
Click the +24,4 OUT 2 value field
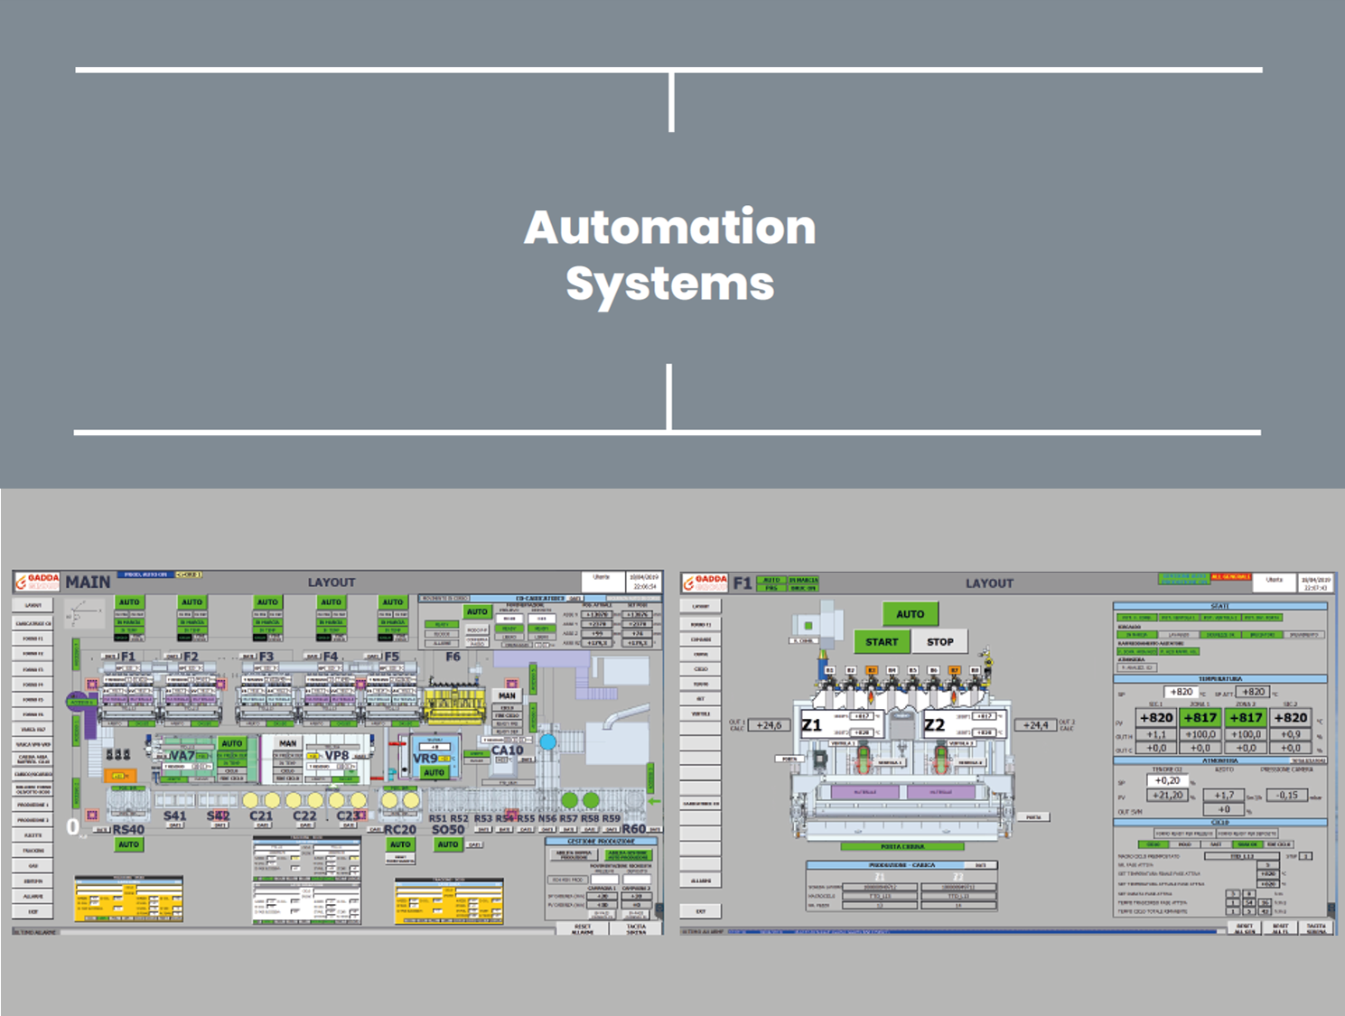pos(1035,725)
